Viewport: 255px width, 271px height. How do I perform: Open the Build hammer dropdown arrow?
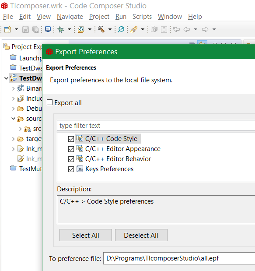pos(110,29)
